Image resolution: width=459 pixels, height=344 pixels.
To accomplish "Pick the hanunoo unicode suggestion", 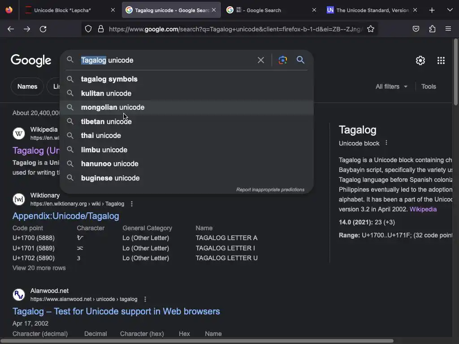I will tap(187, 164).
